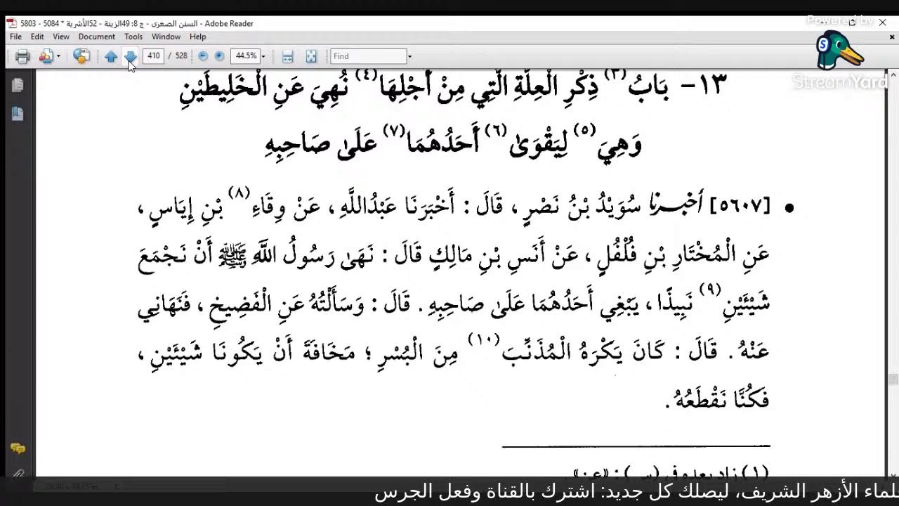Click hadith number ٥٦٠٧ in text
This screenshot has height=506, width=899.
click(x=741, y=207)
